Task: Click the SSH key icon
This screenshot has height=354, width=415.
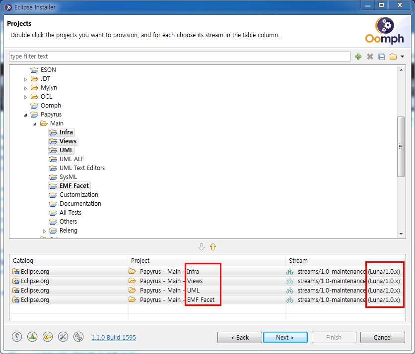Action: [48, 337]
